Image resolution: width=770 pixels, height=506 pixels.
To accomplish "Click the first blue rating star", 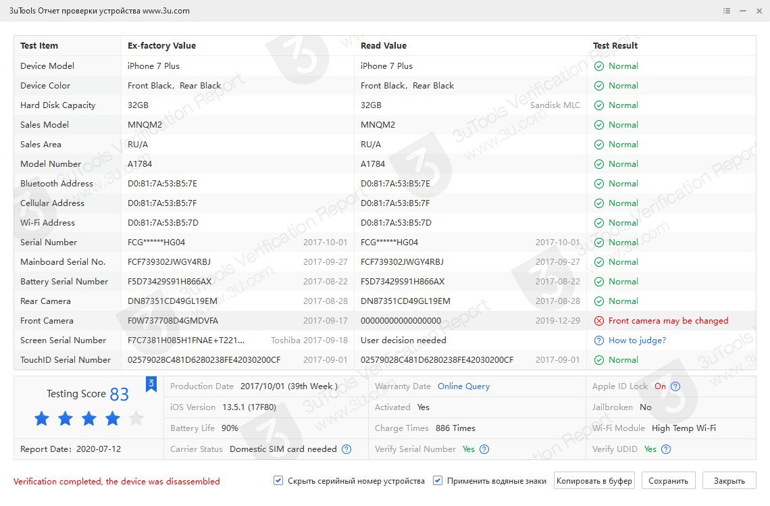I will click(42, 419).
